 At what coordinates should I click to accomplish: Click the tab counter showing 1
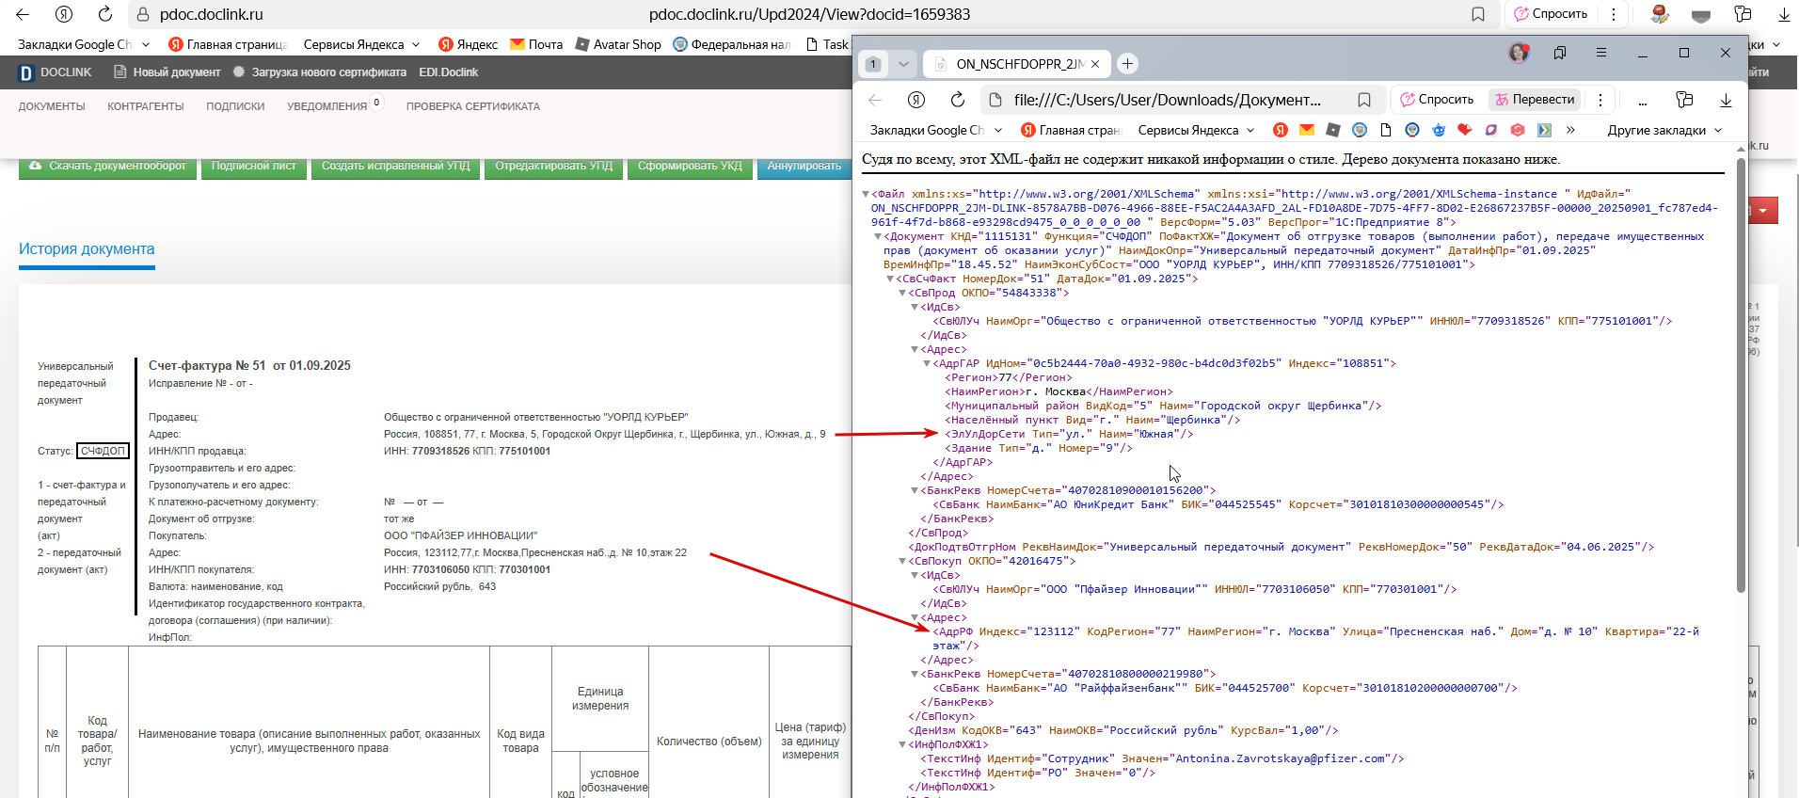click(x=873, y=64)
